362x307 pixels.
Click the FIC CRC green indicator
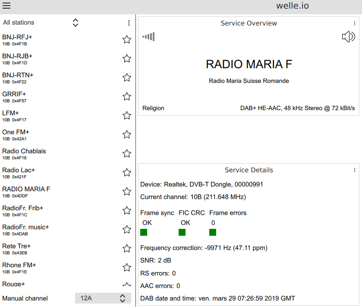[182, 232]
